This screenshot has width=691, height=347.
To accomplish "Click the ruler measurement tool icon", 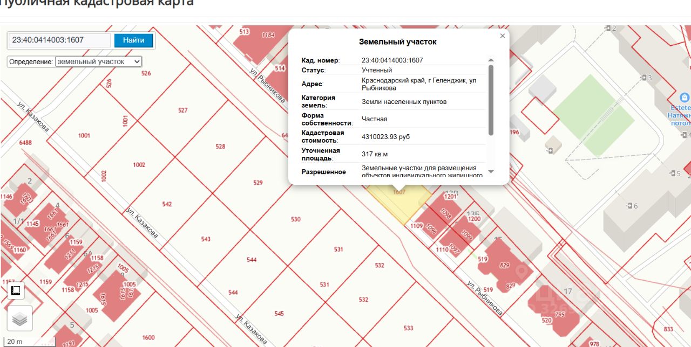I will (x=16, y=291).
